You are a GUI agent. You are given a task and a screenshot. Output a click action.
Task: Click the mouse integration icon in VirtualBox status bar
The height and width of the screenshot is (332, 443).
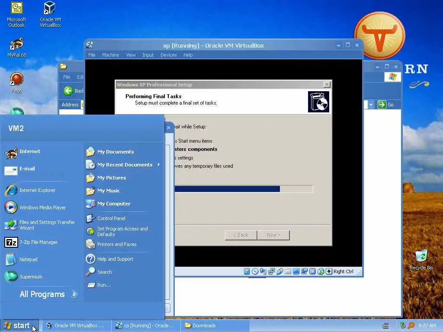(x=321, y=271)
